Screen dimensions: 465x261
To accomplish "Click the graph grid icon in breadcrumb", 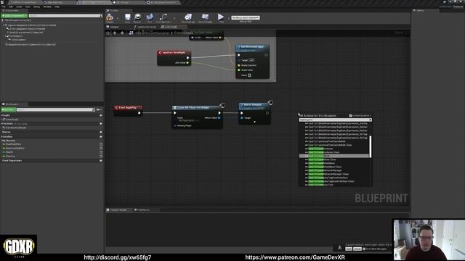I will point(131,33).
